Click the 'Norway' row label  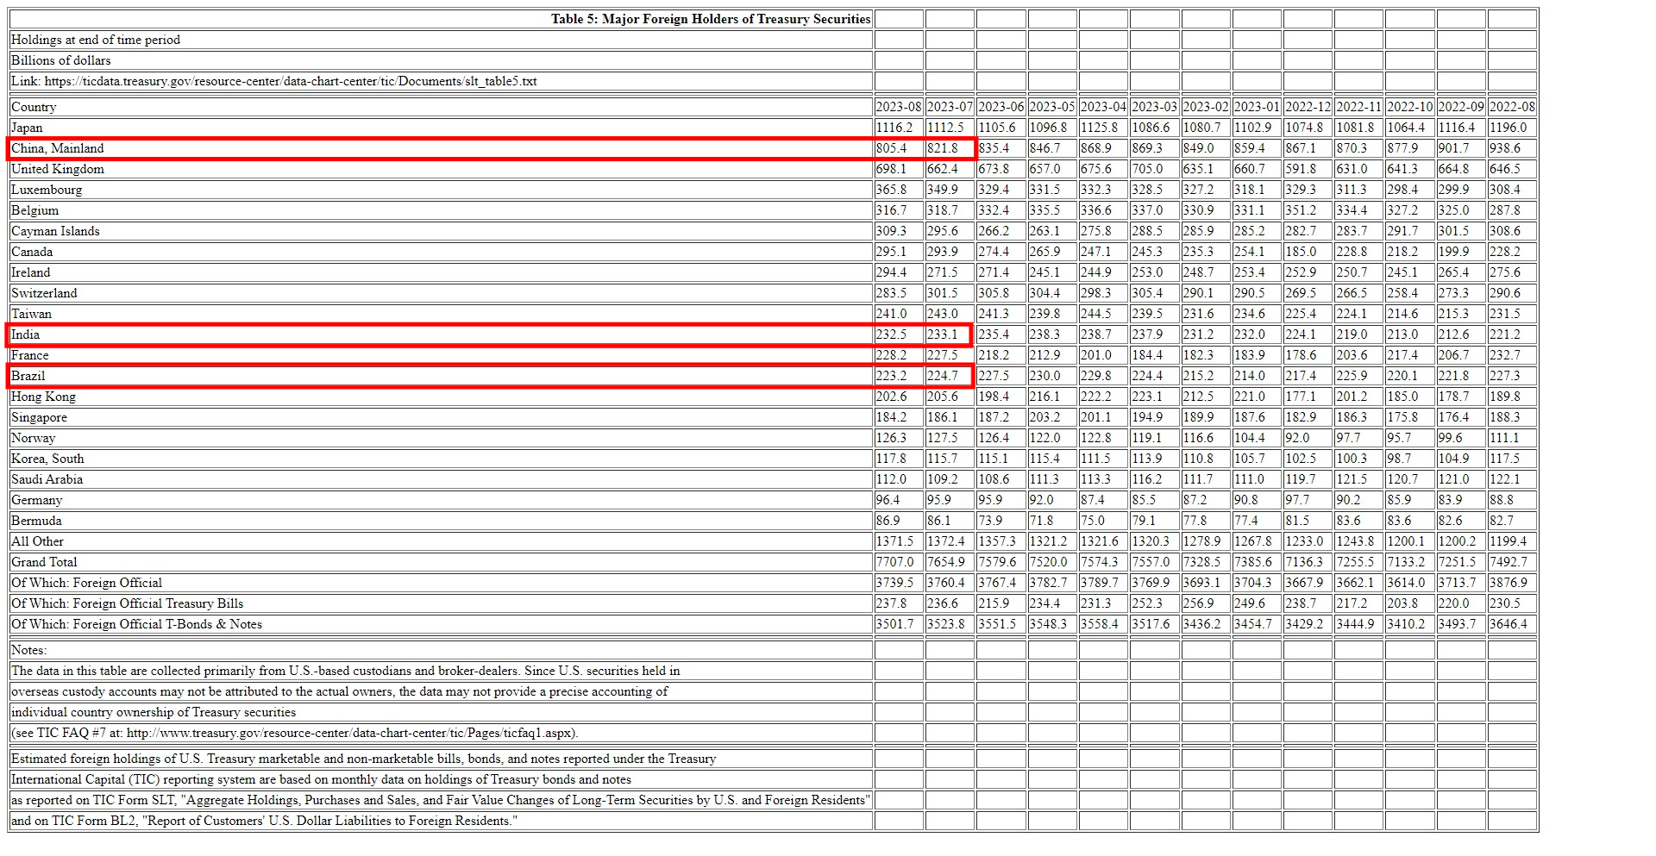coord(441,438)
